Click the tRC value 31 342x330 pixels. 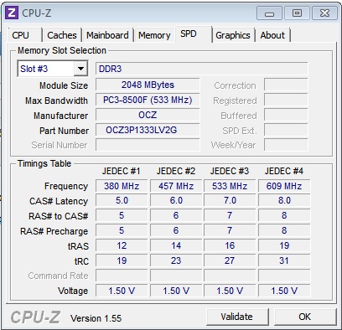[284, 260]
